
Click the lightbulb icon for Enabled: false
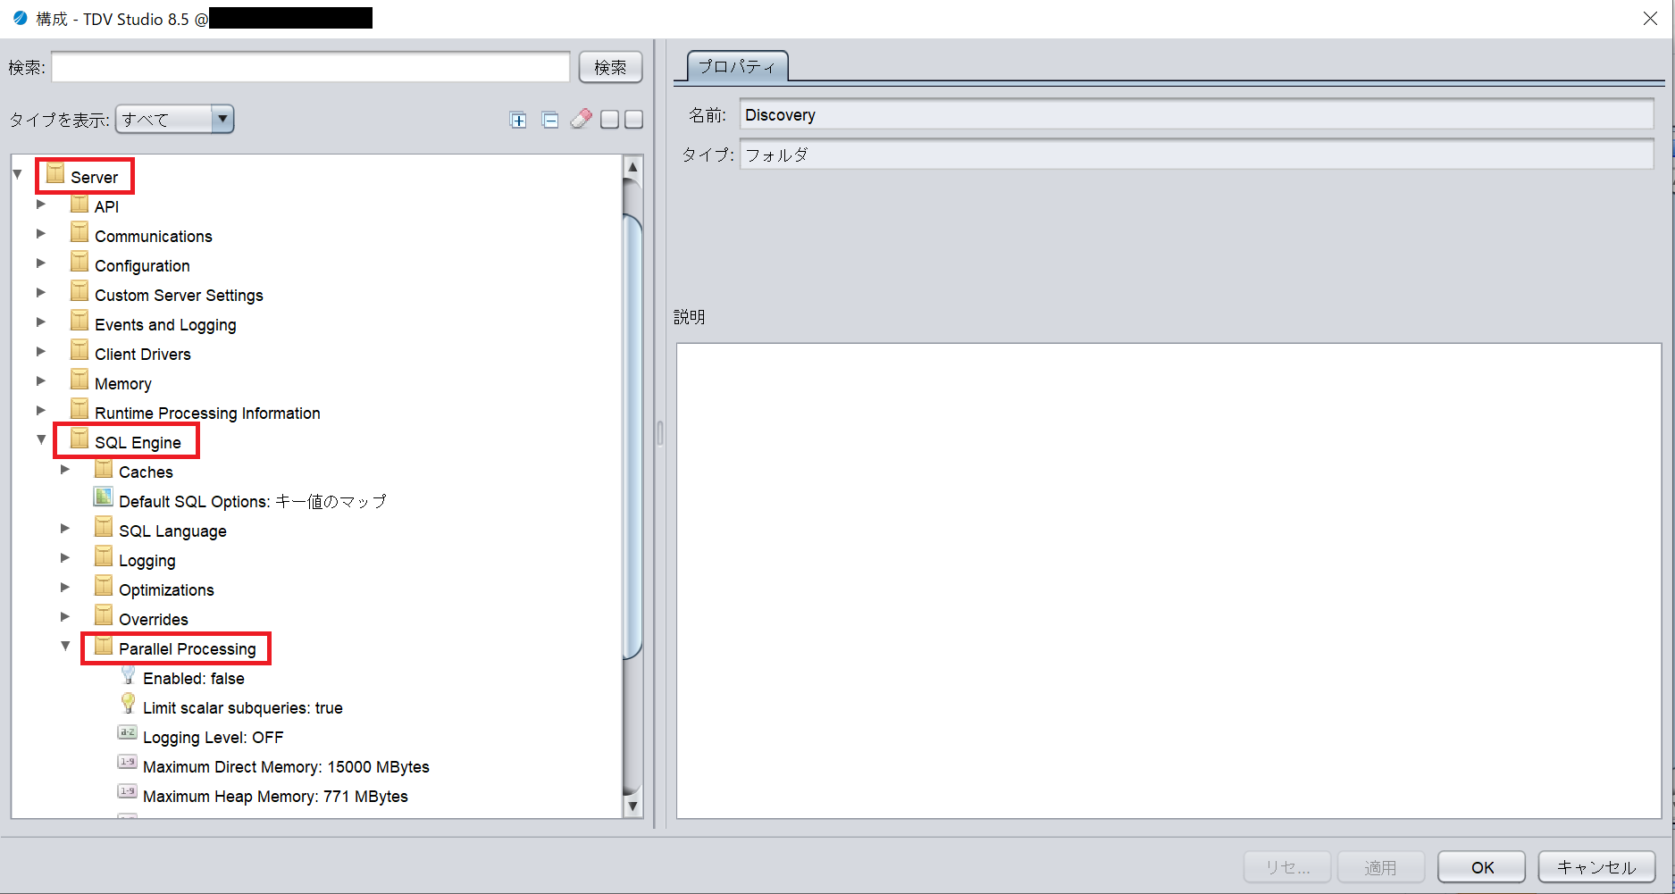[128, 674]
